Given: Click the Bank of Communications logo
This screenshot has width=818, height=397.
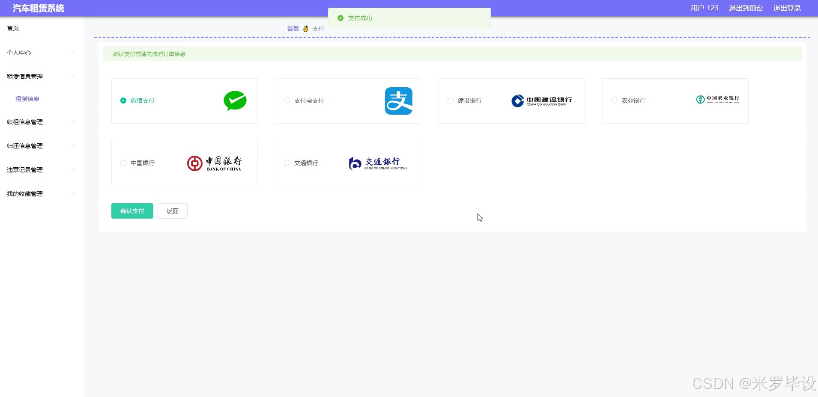Looking at the screenshot, I should (378, 163).
